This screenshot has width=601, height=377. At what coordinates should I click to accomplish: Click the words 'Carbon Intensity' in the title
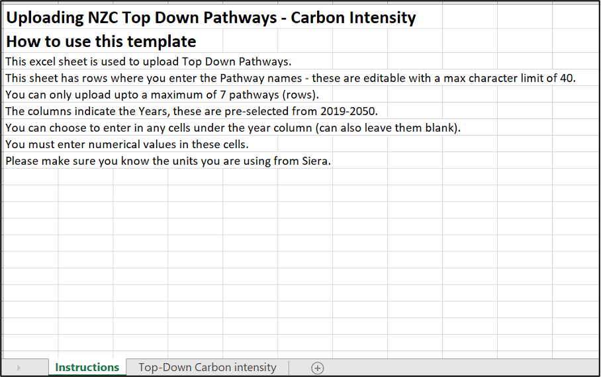click(x=353, y=18)
